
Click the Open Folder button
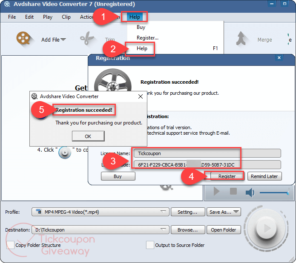click(224, 230)
